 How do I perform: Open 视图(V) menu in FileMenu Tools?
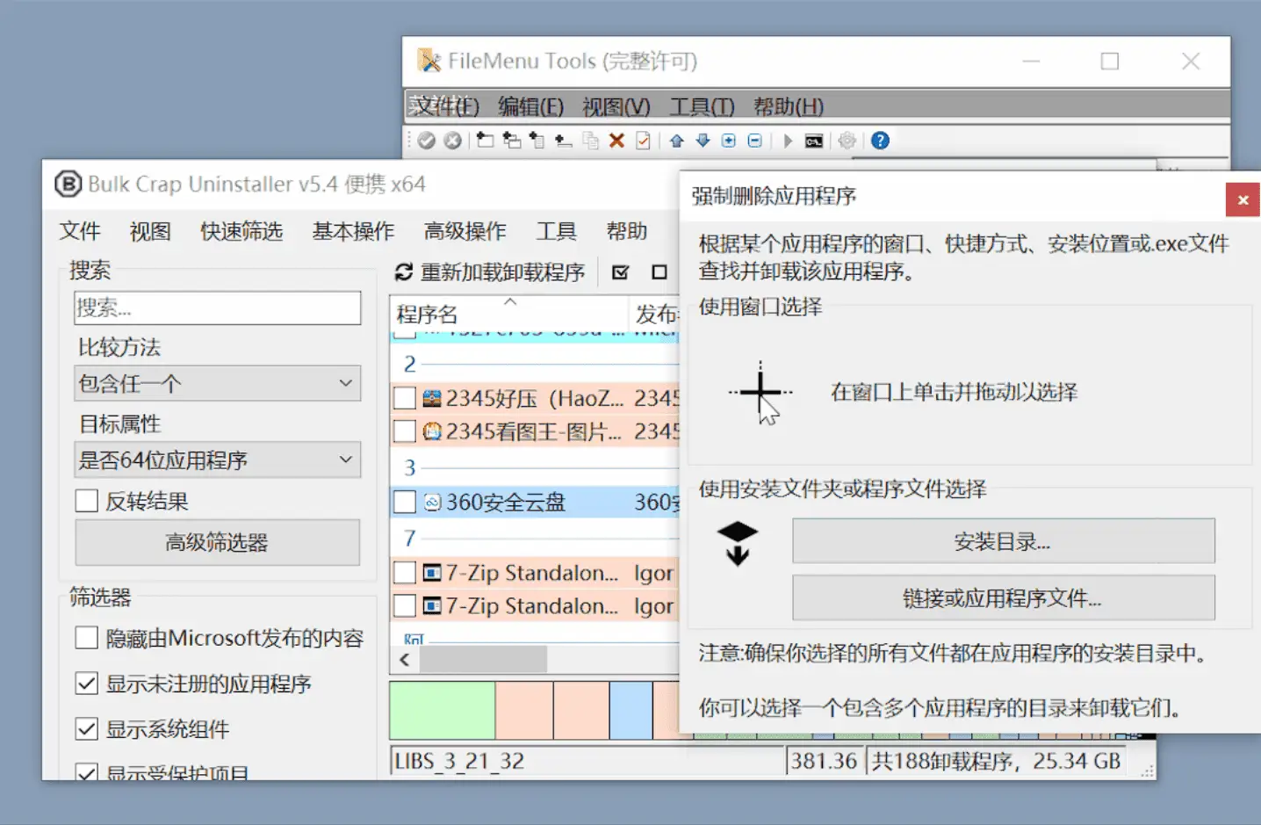point(616,106)
